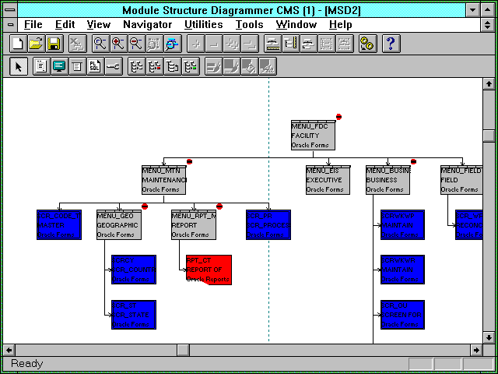Click the blue question mark help icon
498x374 pixels.
point(391,44)
